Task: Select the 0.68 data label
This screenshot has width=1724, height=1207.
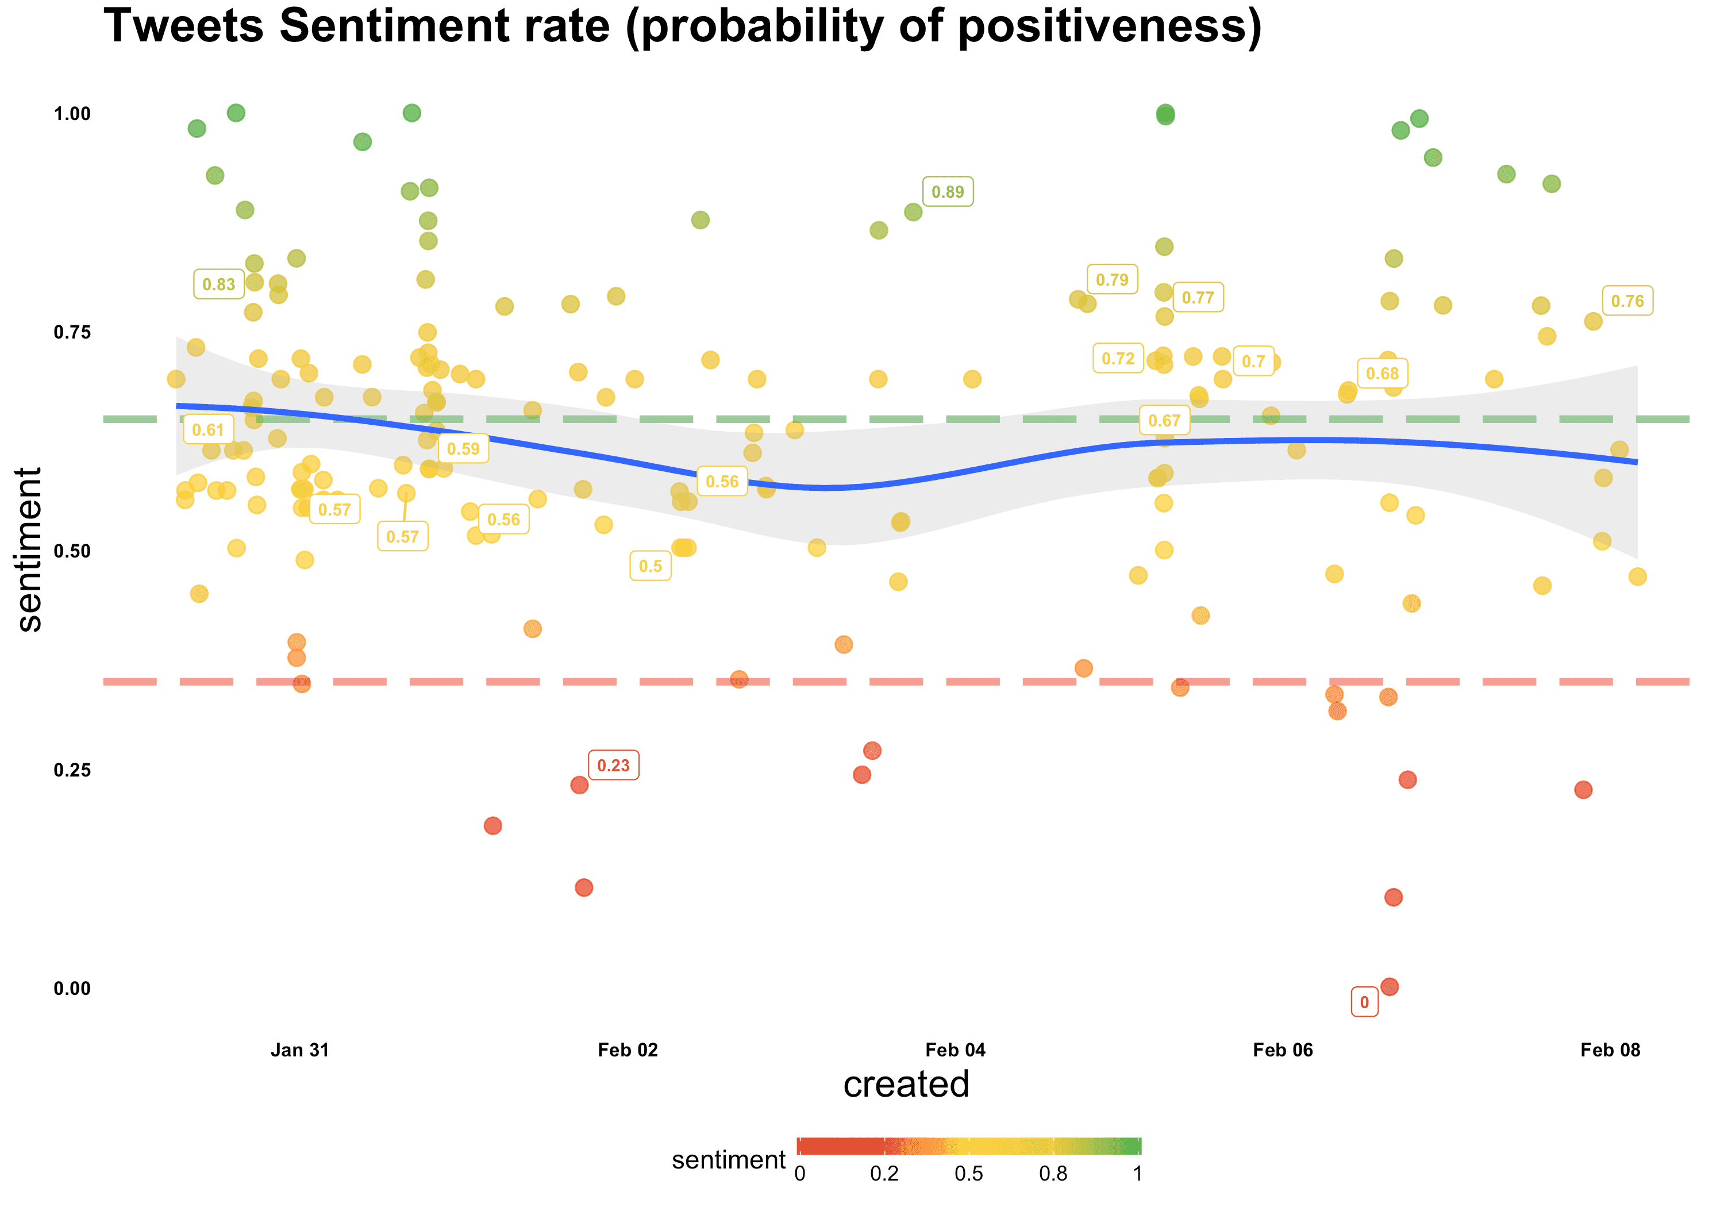Action: (x=1382, y=373)
